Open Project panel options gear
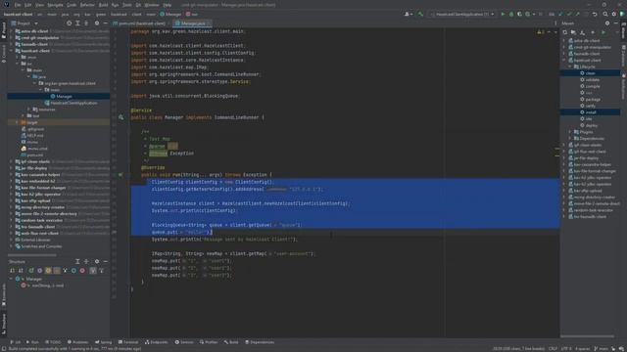This screenshot has width=627, height=352. [97, 23]
